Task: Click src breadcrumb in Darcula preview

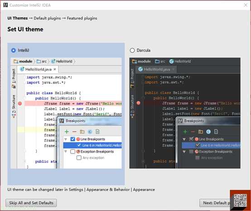Action: 160,61
